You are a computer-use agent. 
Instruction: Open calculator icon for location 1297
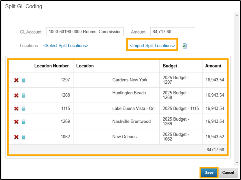[x=24, y=80]
